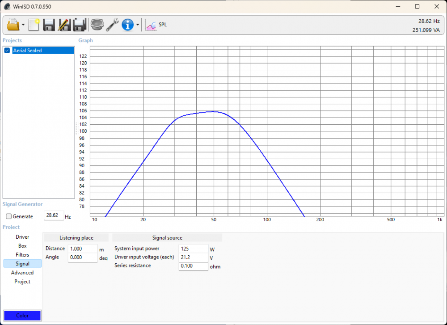447x325 pixels.
Task: Click the blue info icon
Action: 128,25
